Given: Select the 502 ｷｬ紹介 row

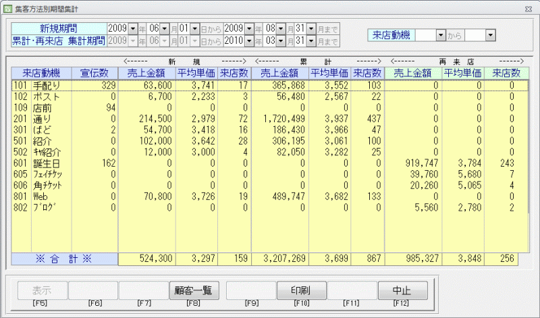Looking at the screenshot, I should coord(269,152).
